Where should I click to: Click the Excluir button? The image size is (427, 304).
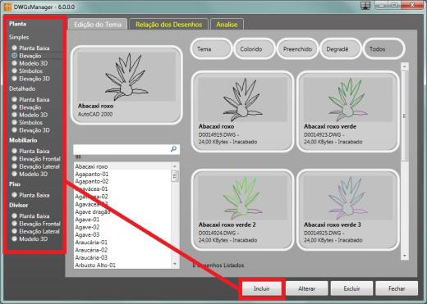tap(351, 288)
